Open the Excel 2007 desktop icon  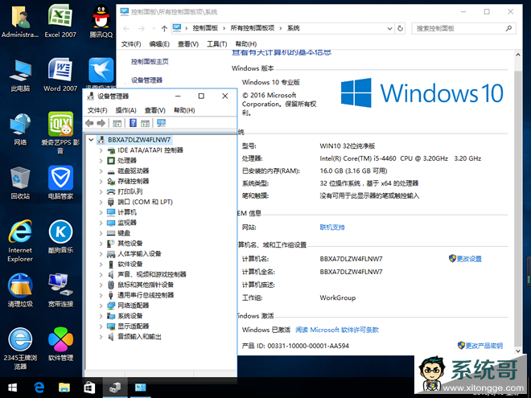click(x=60, y=20)
